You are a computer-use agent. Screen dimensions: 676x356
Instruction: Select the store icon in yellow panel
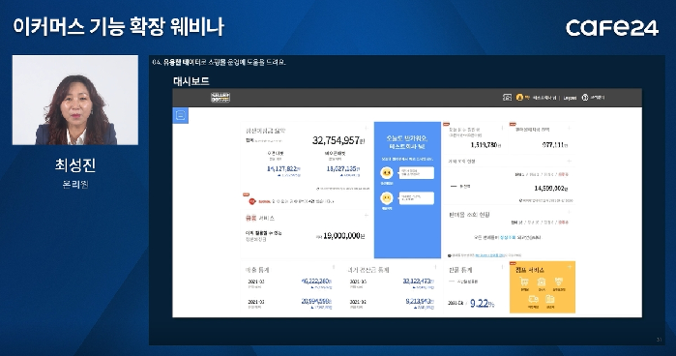click(542, 282)
